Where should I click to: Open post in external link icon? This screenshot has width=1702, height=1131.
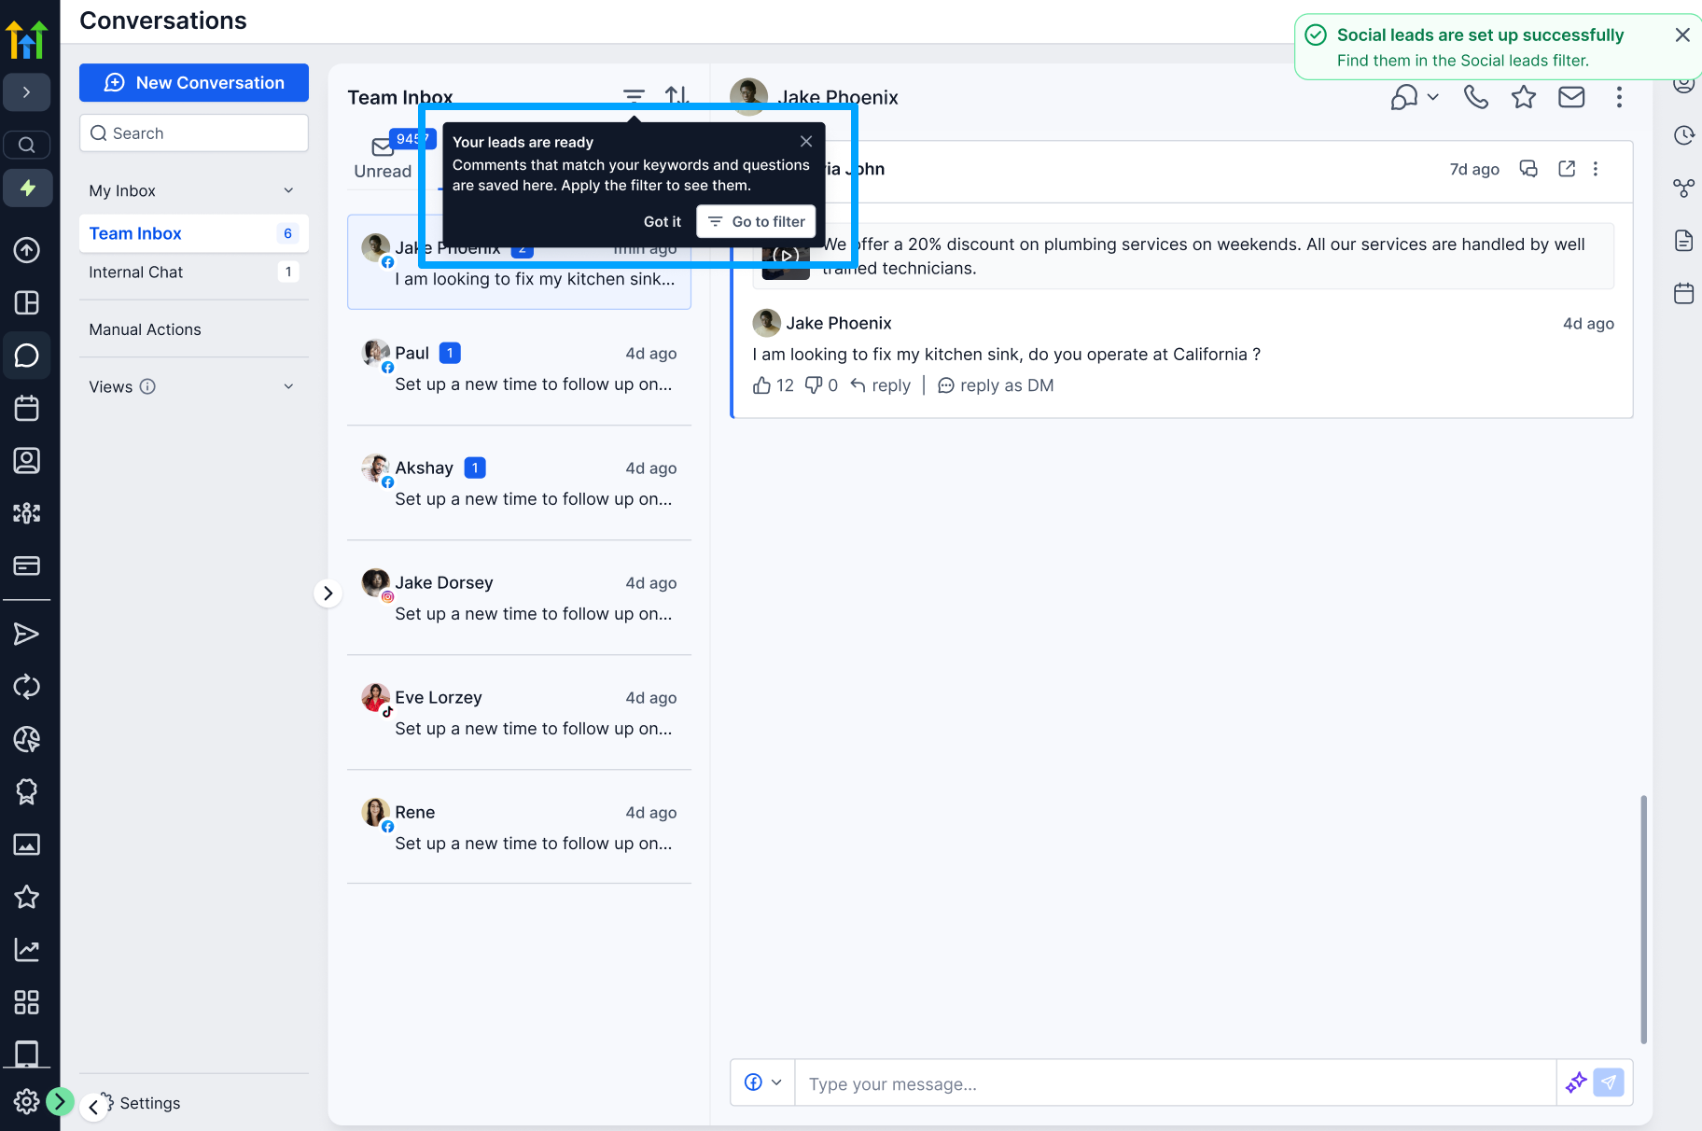(1567, 169)
